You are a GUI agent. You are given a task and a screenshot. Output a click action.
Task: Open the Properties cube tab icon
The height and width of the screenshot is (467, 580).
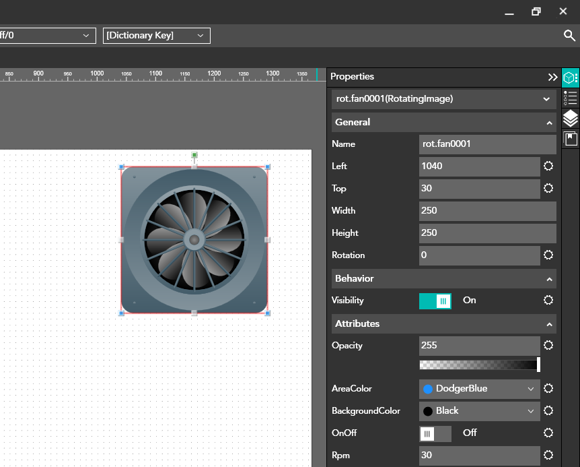click(570, 77)
